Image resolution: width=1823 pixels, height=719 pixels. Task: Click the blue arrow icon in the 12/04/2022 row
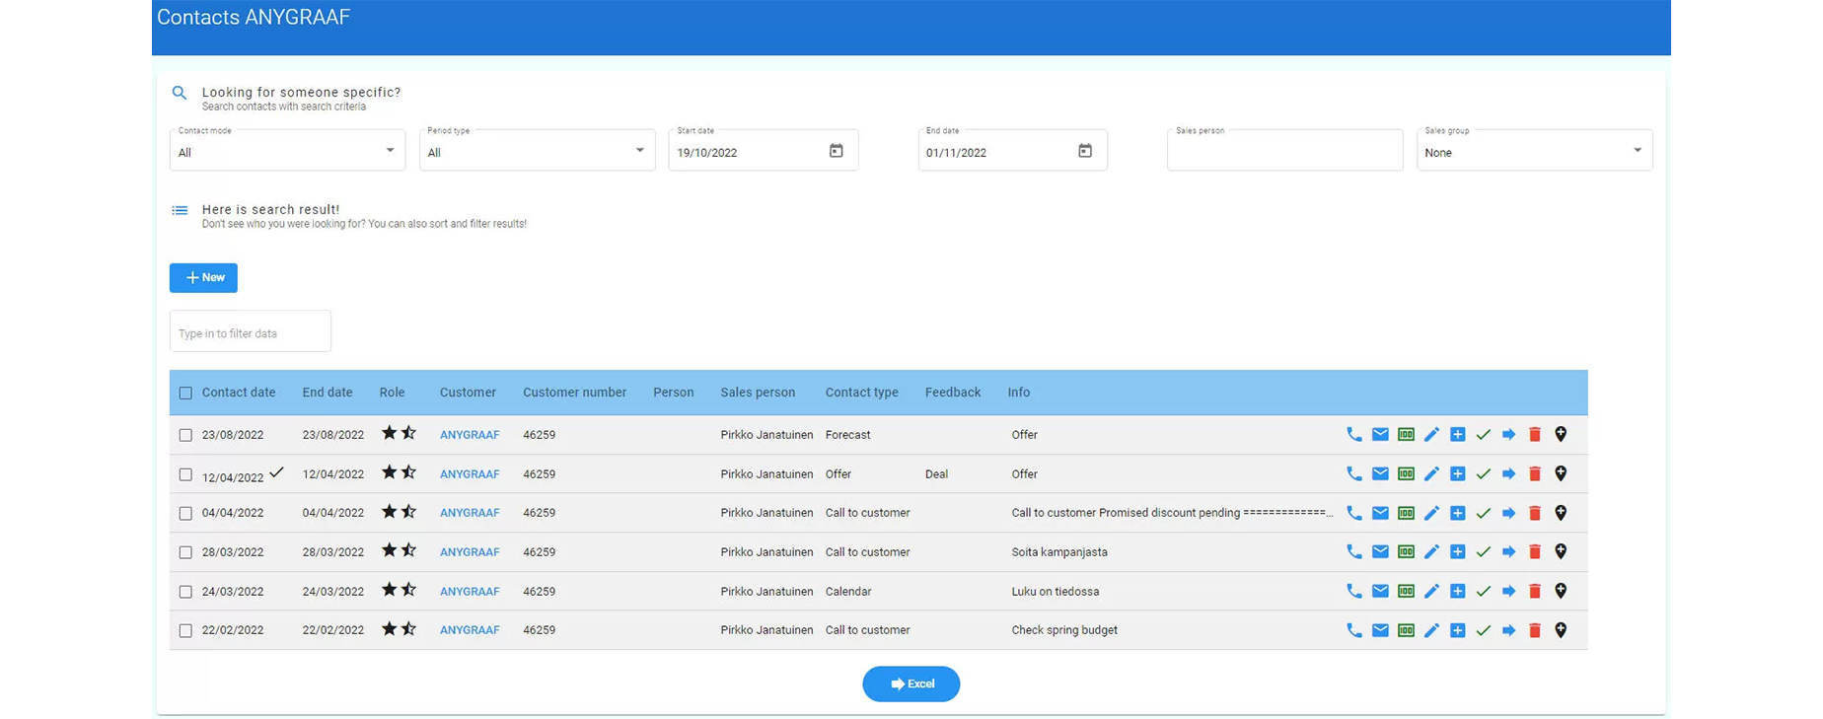pyautogui.click(x=1509, y=474)
